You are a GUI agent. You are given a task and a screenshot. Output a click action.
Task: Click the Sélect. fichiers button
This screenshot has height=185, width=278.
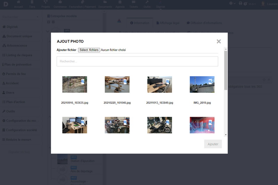(x=89, y=50)
